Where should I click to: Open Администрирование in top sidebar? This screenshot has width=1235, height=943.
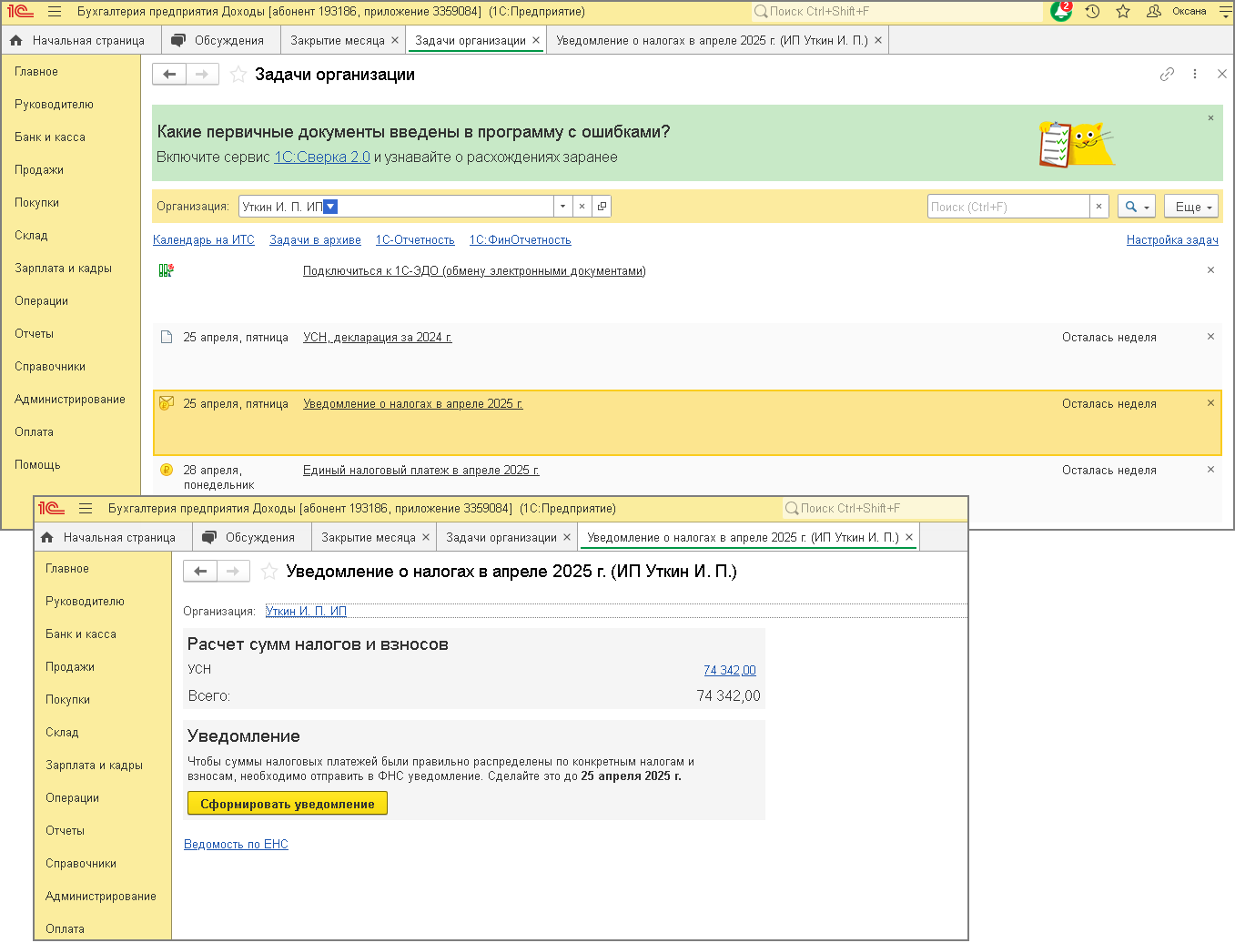coord(70,400)
